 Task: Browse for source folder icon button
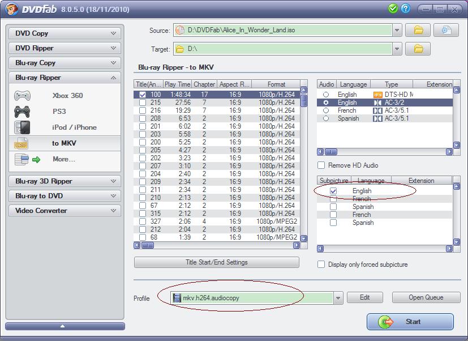[x=418, y=30]
